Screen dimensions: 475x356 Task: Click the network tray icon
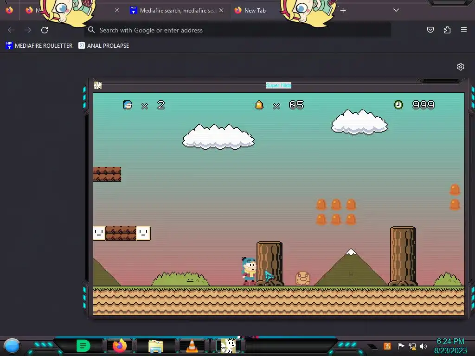point(412,346)
